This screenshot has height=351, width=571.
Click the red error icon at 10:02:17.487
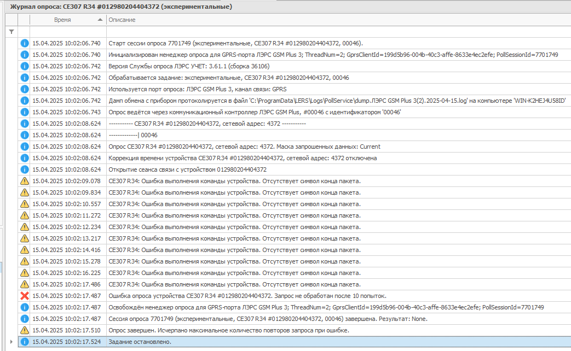(25, 296)
